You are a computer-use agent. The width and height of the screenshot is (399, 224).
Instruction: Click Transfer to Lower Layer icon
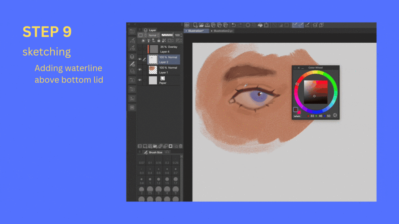pyautogui.click(x=160, y=146)
